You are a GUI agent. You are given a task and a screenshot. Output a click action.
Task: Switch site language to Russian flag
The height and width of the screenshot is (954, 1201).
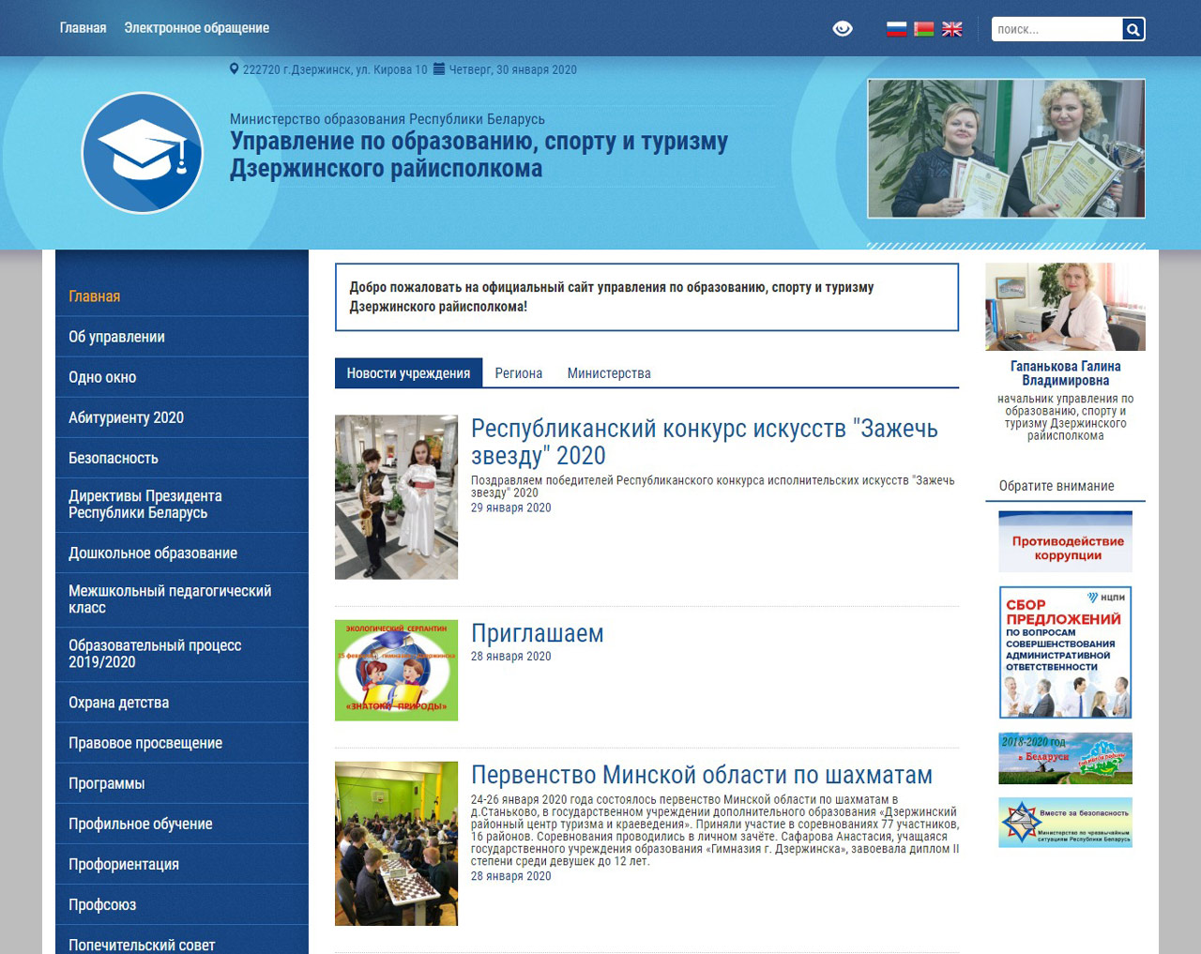click(896, 29)
